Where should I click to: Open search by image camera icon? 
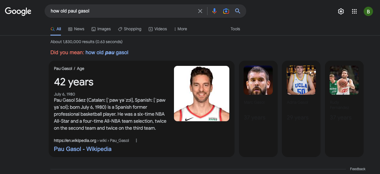coord(226,11)
